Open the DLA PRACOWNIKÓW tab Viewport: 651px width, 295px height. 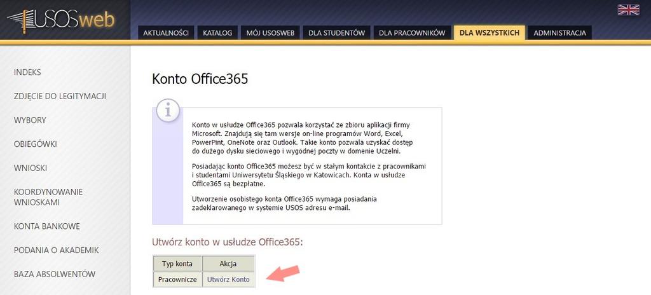click(412, 33)
